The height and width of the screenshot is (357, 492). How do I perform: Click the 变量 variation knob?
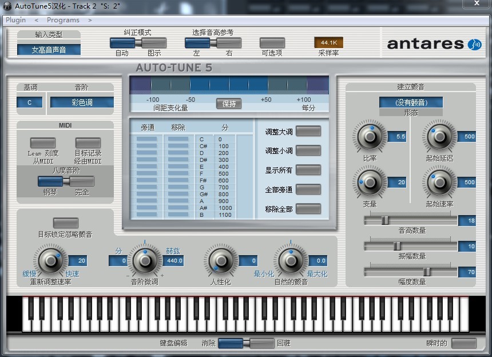(x=370, y=183)
